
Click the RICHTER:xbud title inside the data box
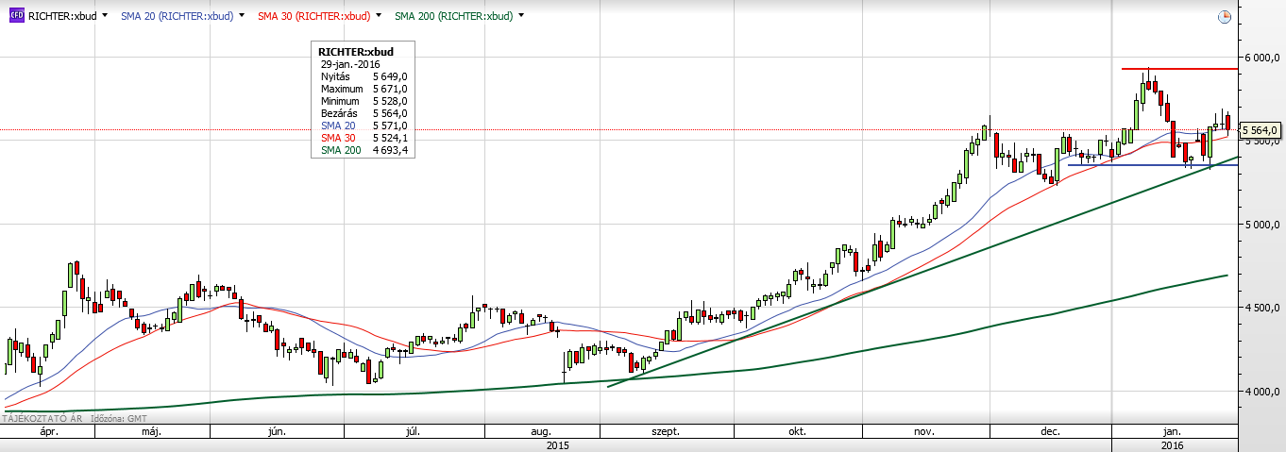pyautogui.click(x=356, y=52)
